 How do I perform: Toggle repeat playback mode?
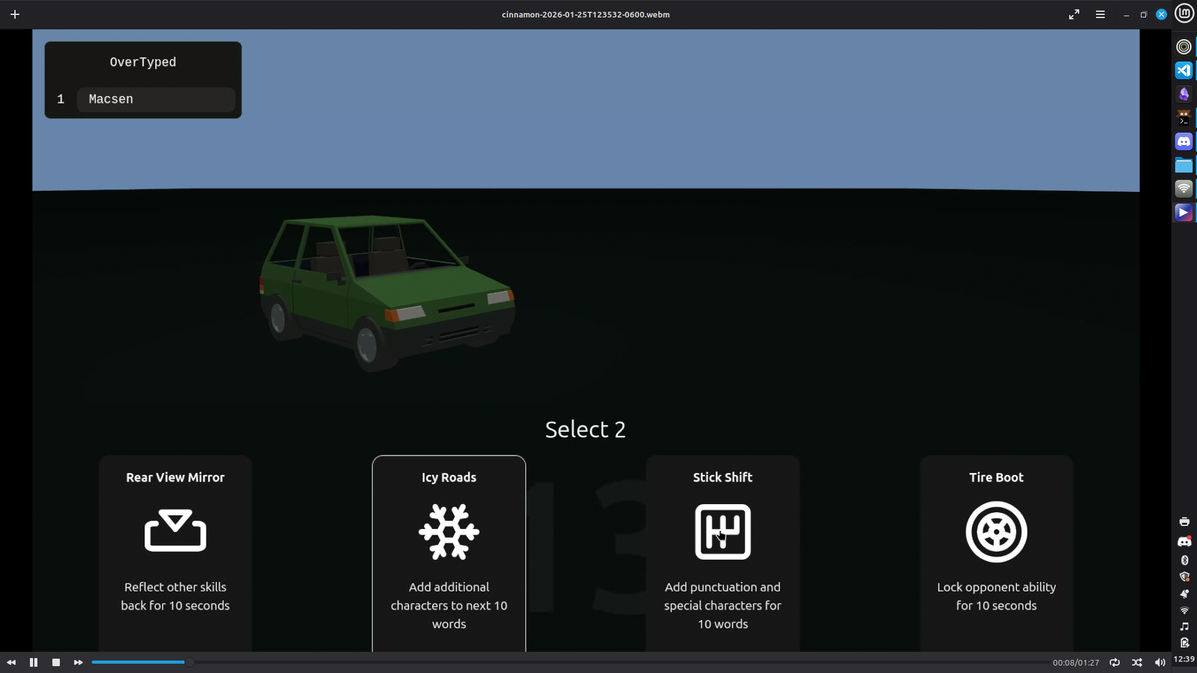tap(1115, 662)
